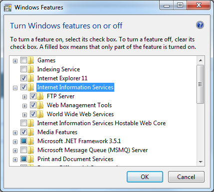Uncheck the Internet Explorer 11 checkbox
Viewport: 214px width, 192px height.
[x=23, y=78]
